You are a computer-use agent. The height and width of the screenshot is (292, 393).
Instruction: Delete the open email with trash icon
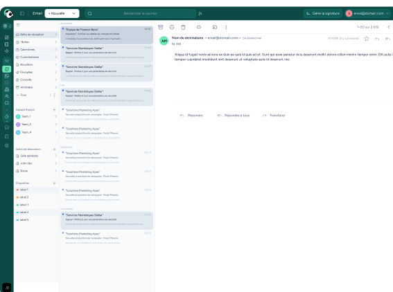[x=183, y=27]
